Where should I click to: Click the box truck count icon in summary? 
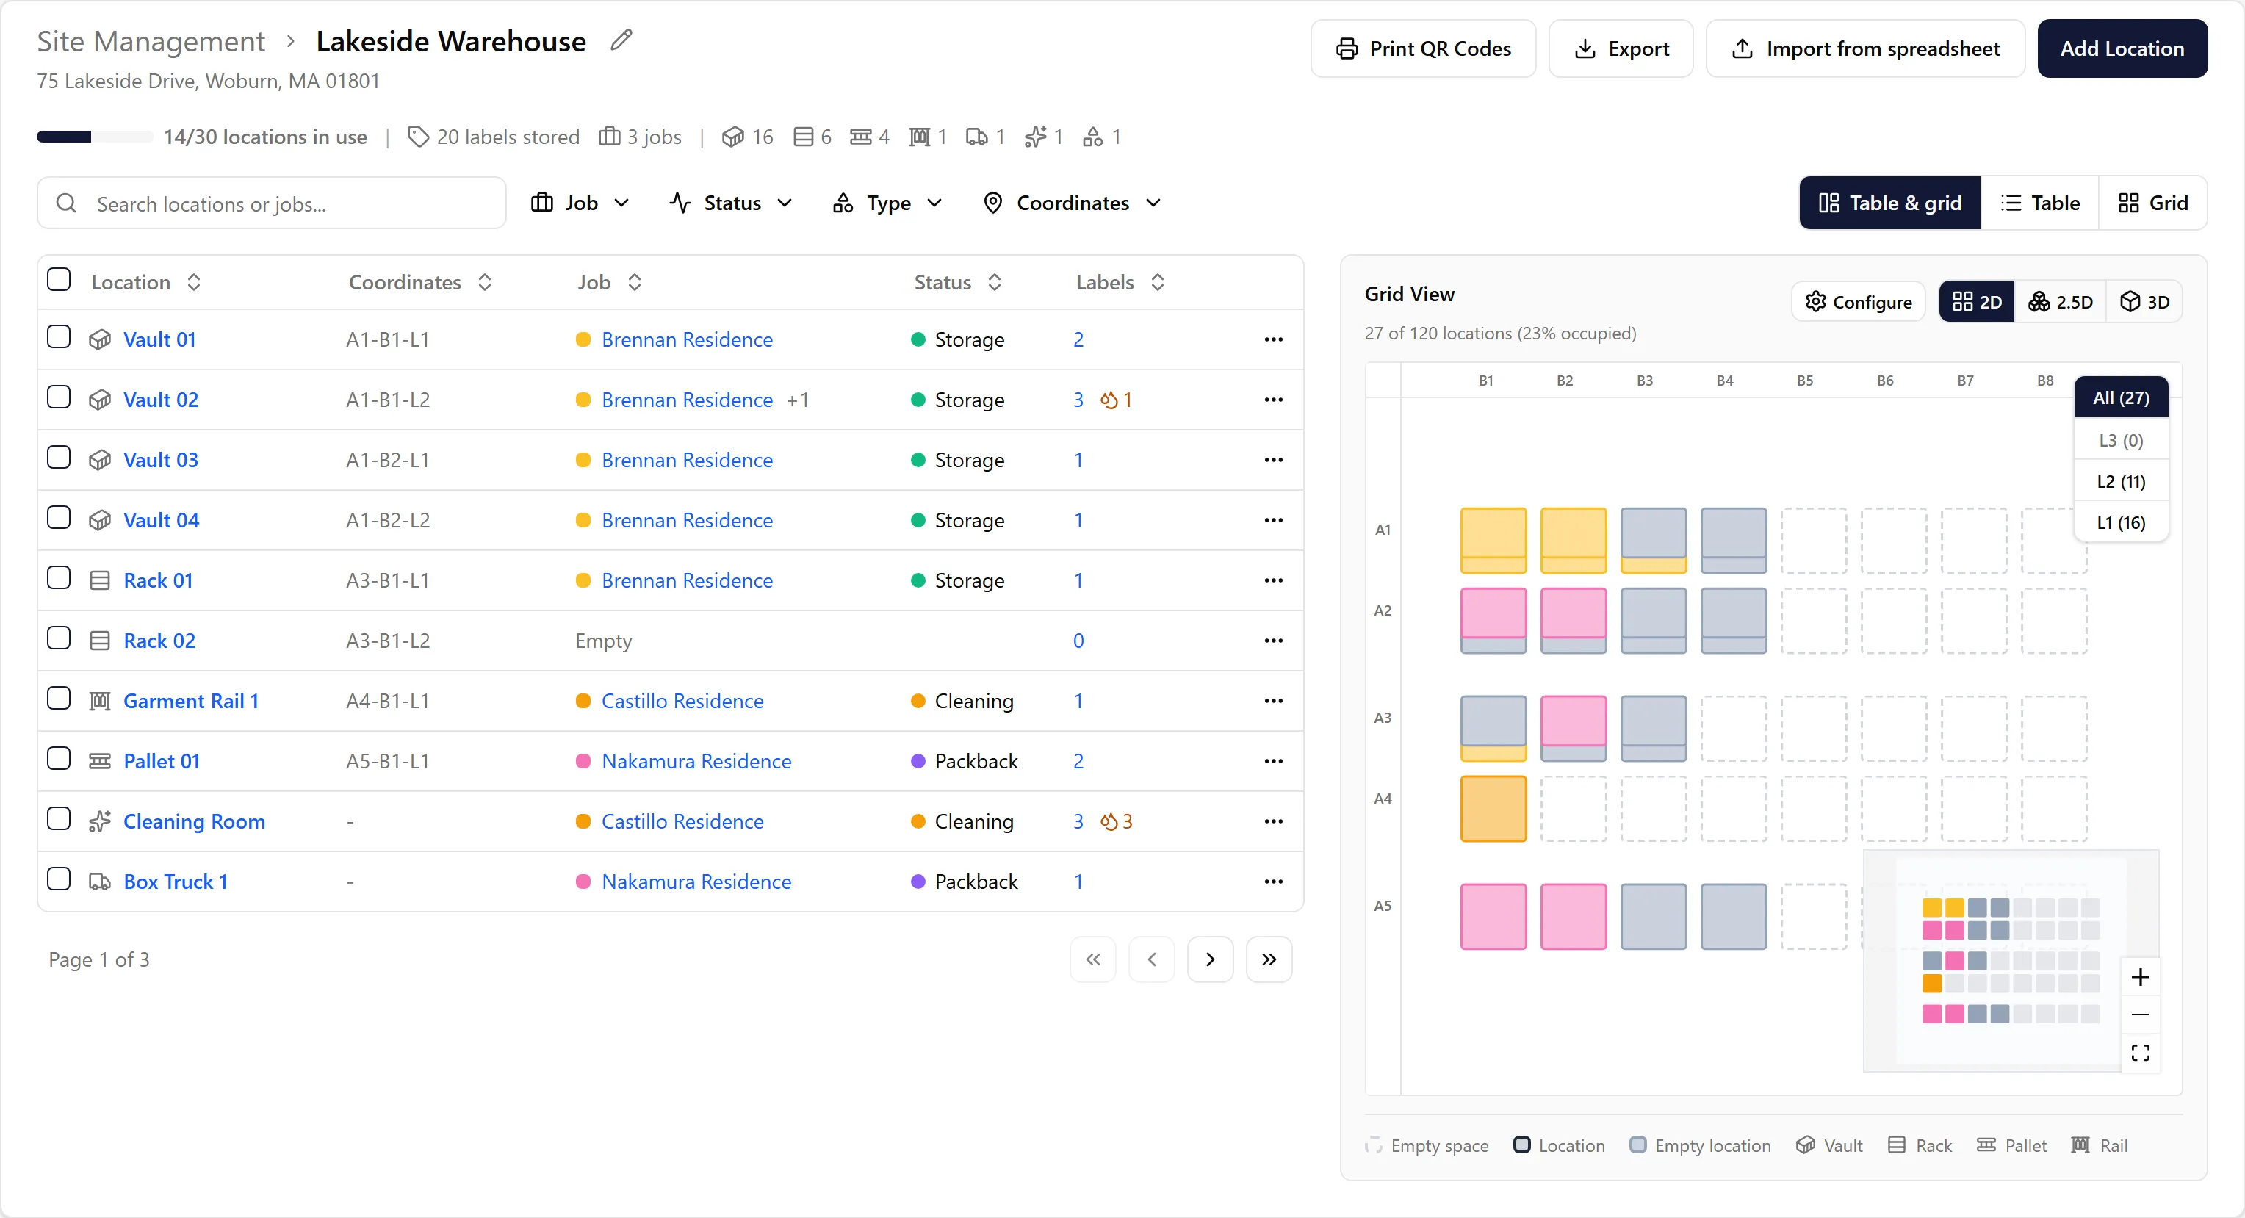977,137
